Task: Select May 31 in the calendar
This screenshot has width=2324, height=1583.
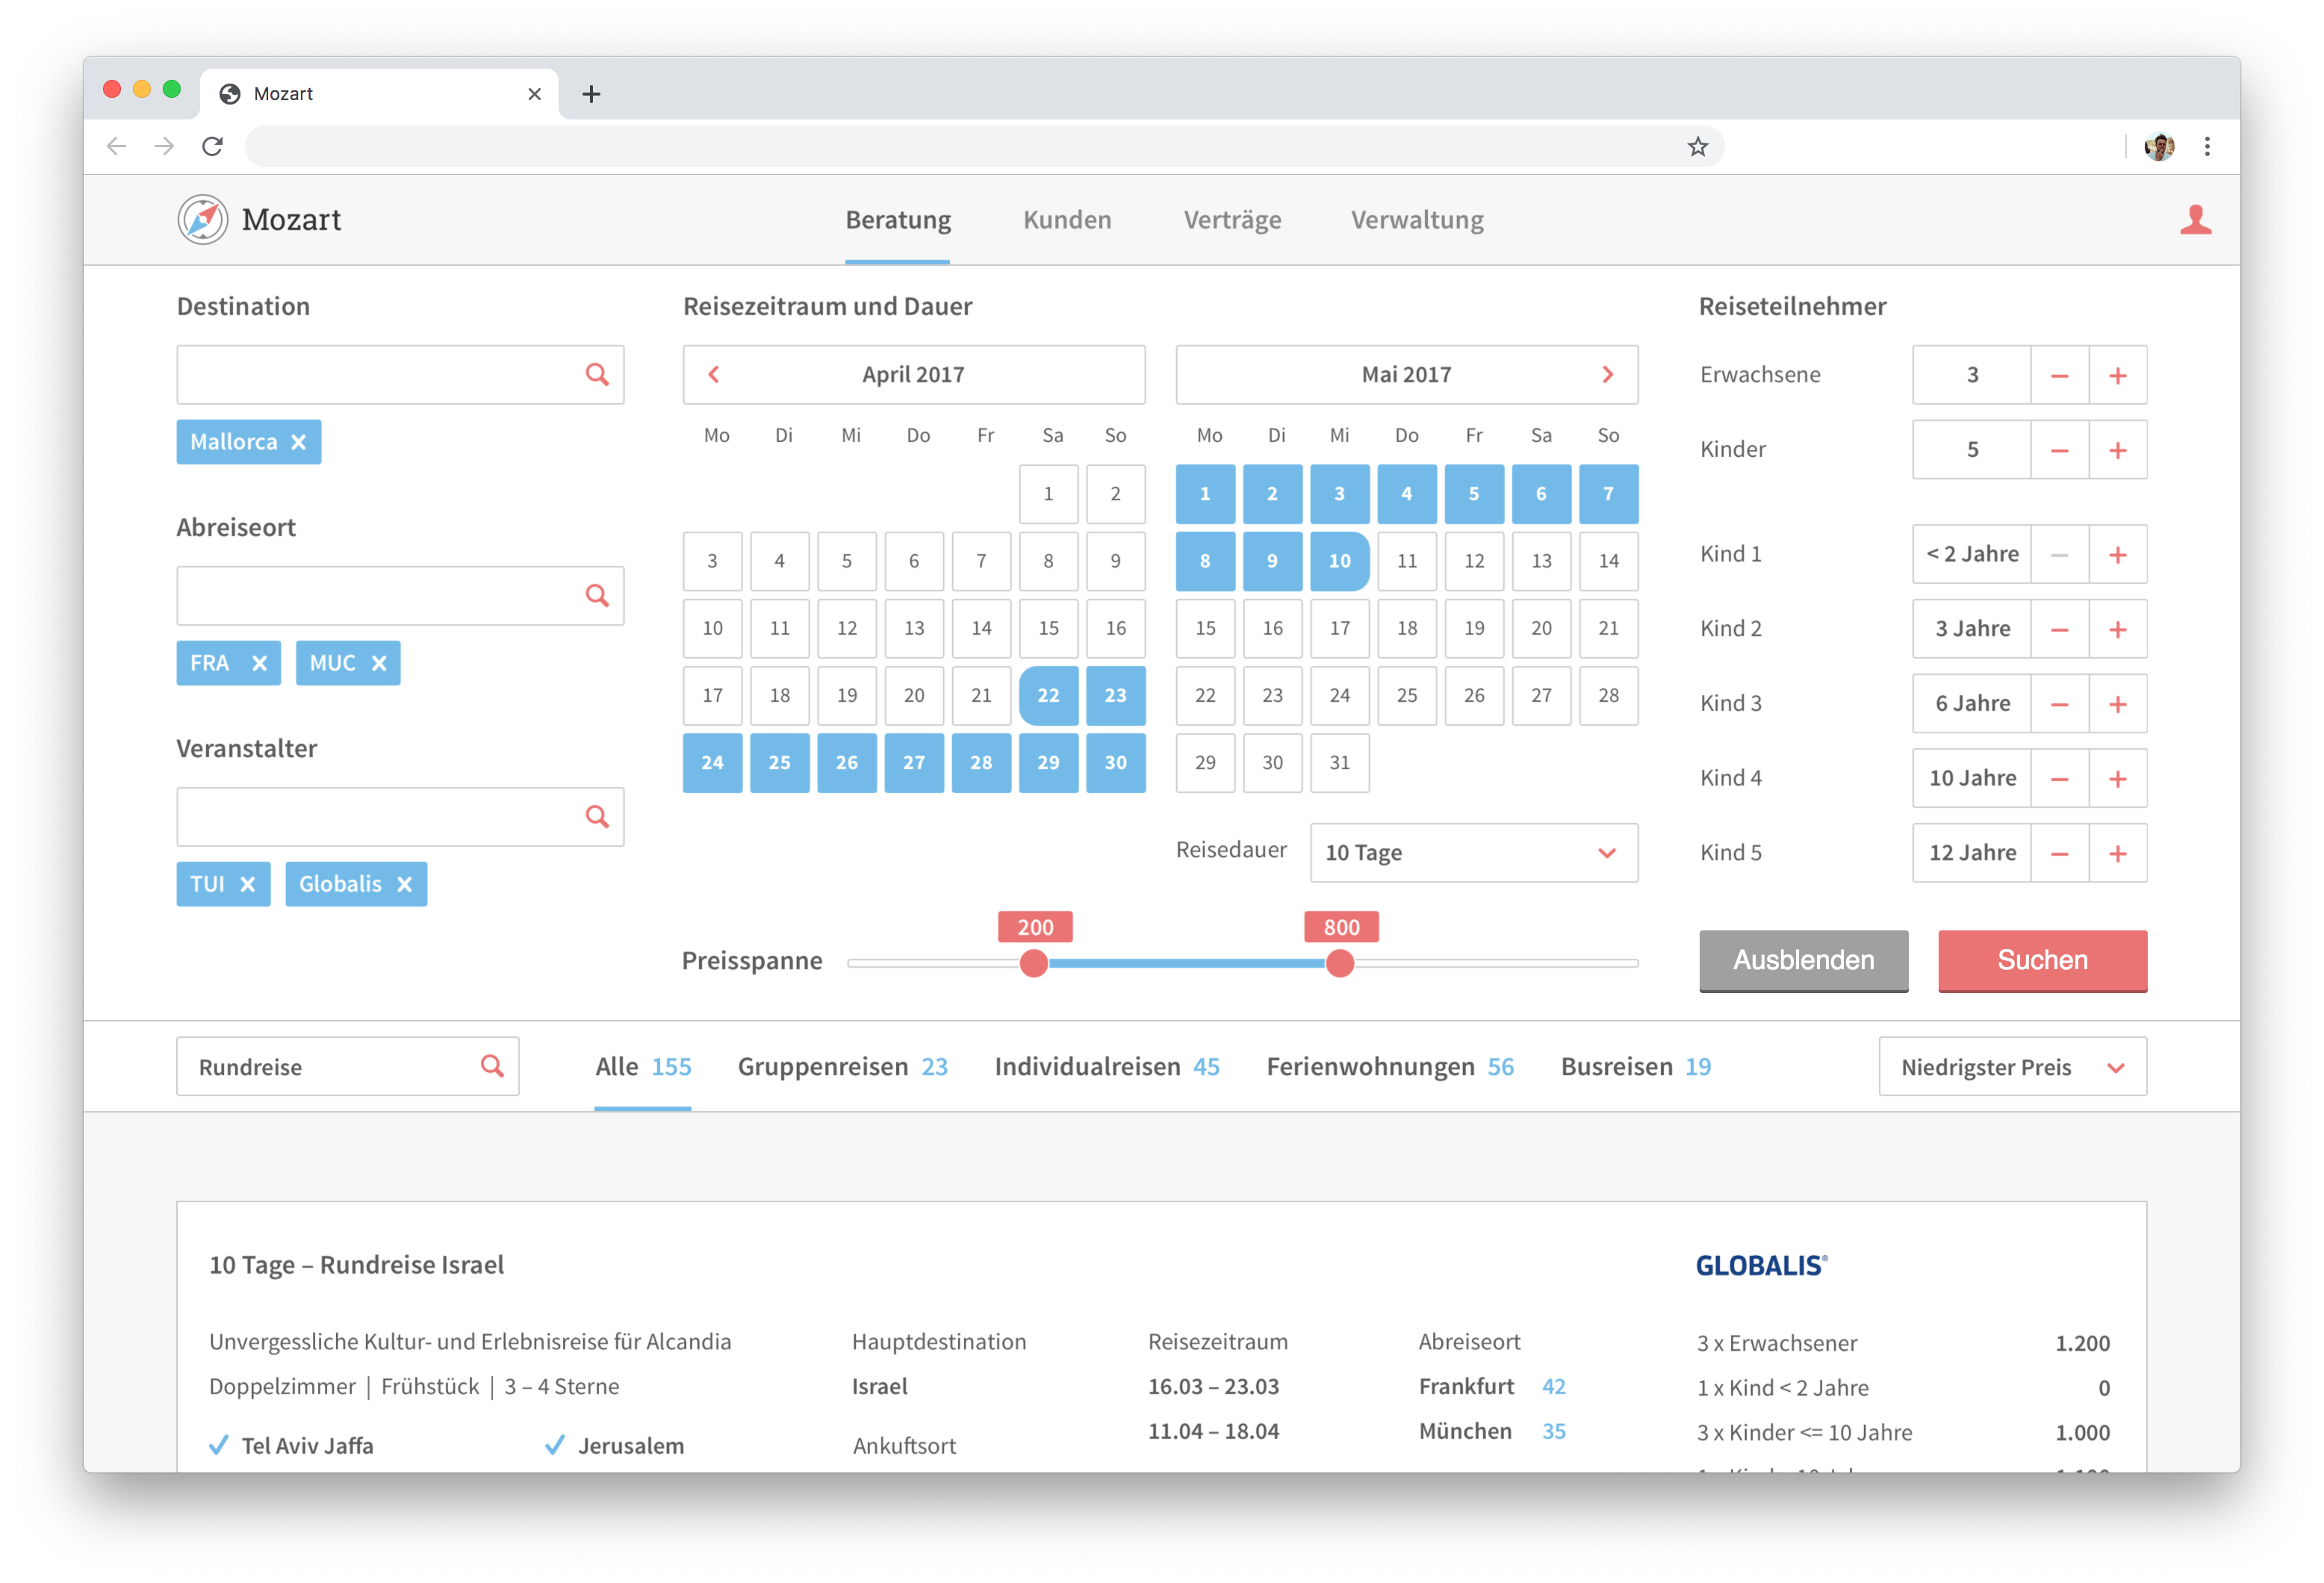Action: 1340,763
